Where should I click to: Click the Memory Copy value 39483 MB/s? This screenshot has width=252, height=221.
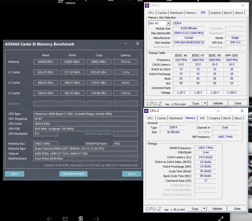pyautogui.click(x=99, y=62)
